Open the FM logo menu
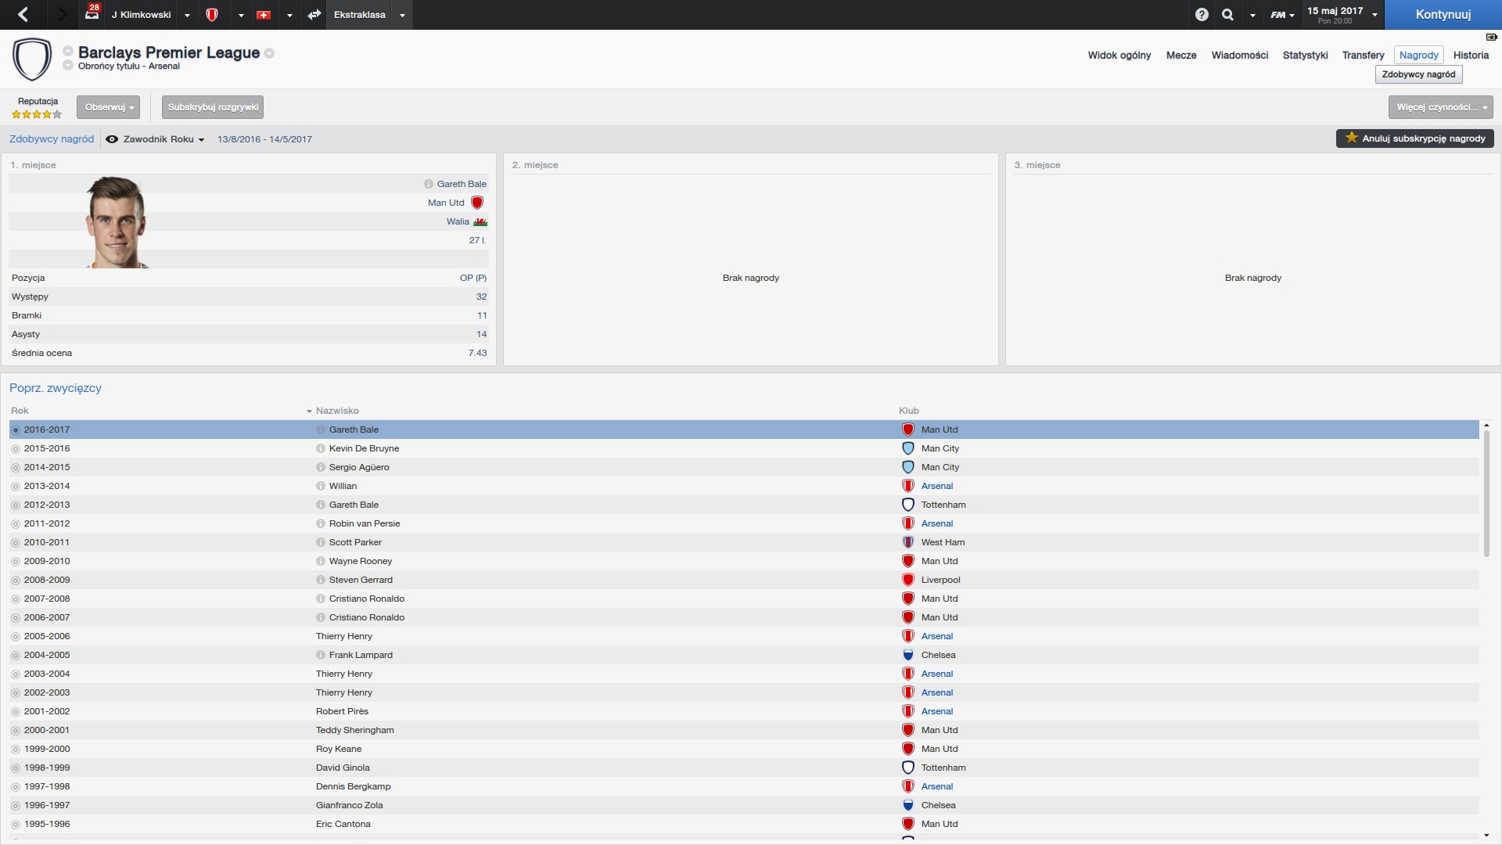 [x=1281, y=15]
